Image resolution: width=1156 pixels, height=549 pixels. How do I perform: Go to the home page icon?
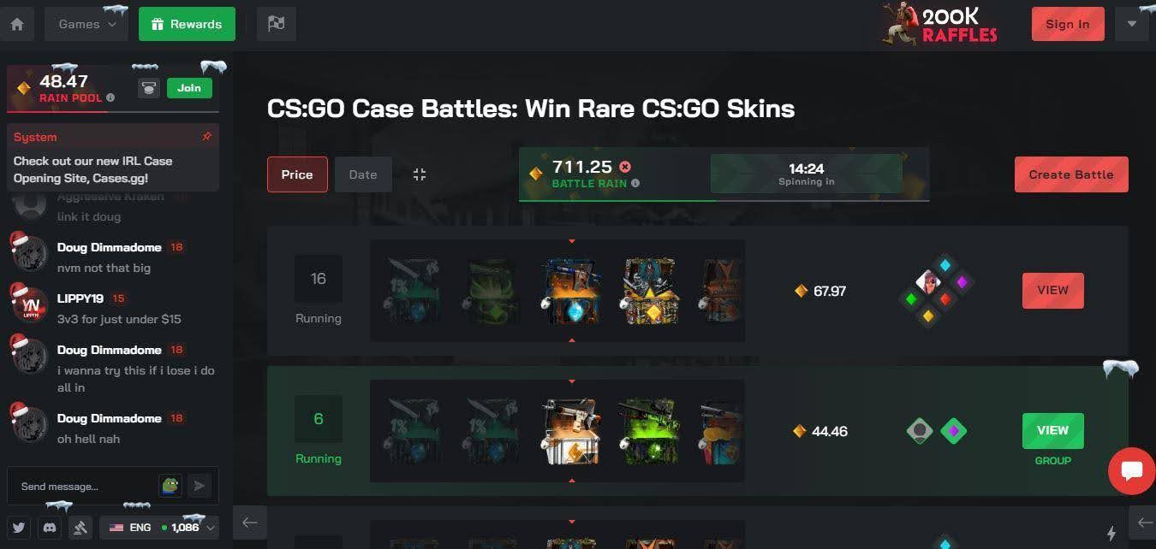coord(17,24)
